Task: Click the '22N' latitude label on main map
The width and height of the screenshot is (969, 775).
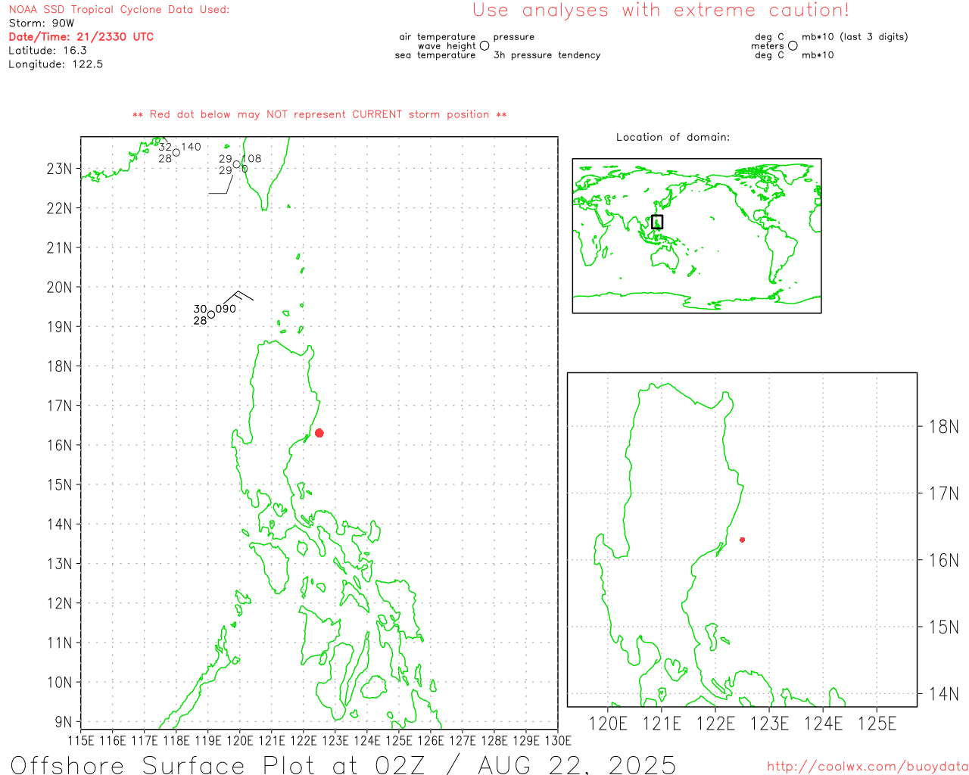Action: [60, 208]
